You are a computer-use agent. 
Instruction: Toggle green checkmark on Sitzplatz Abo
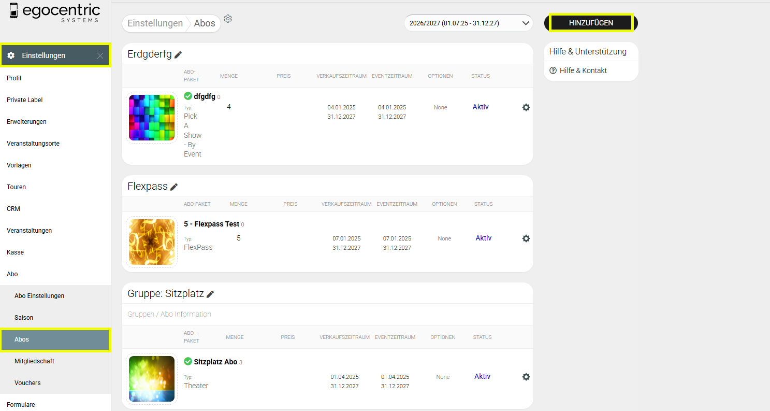pyautogui.click(x=188, y=361)
